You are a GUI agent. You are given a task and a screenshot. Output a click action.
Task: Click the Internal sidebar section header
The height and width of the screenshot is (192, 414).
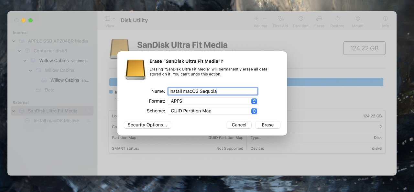tap(20, 33)
